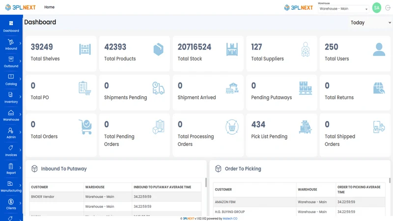
Task: Click the Pick List Pending hand truck icon
Action: click(x=305, y=127)
